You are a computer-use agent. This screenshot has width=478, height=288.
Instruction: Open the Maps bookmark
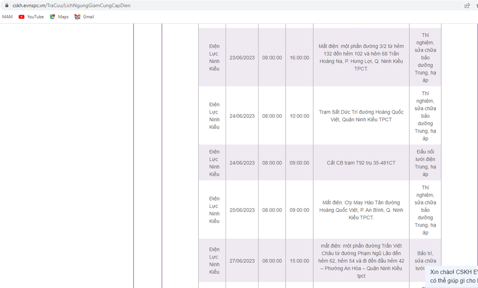(x=59, y=17)
